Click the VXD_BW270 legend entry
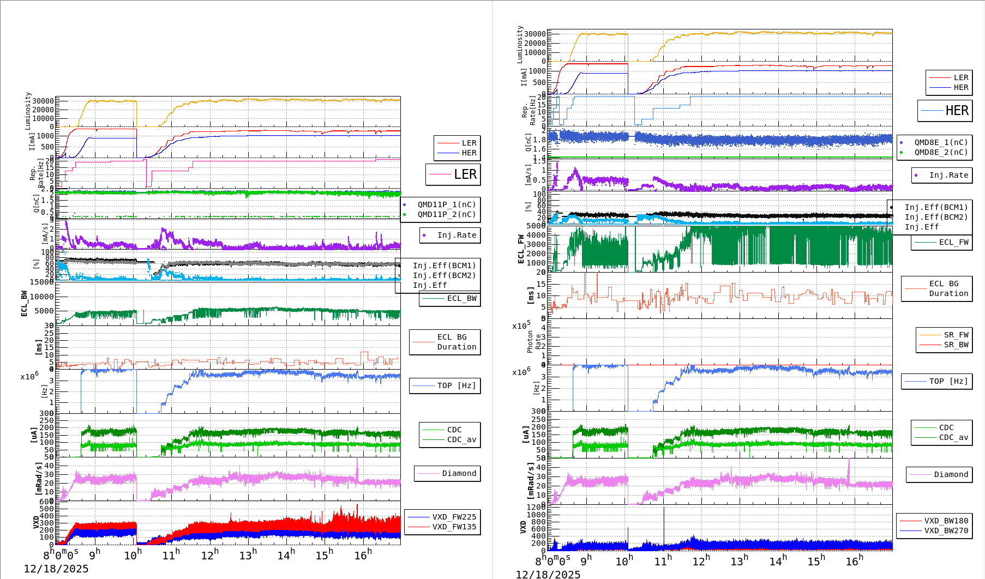Screen dimensions: 985x579 click(945, 530)
